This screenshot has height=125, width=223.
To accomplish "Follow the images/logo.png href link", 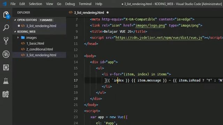I will pos(150,25).
